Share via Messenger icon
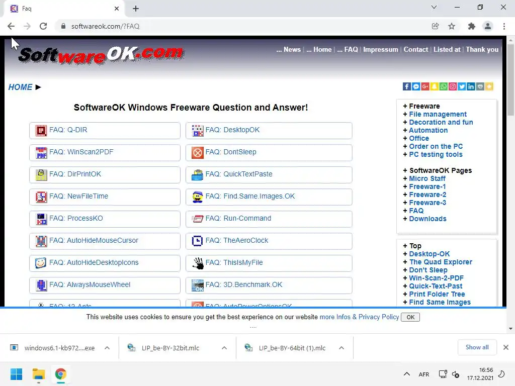Viewport: 515px width, 386px height. [416, 86]
